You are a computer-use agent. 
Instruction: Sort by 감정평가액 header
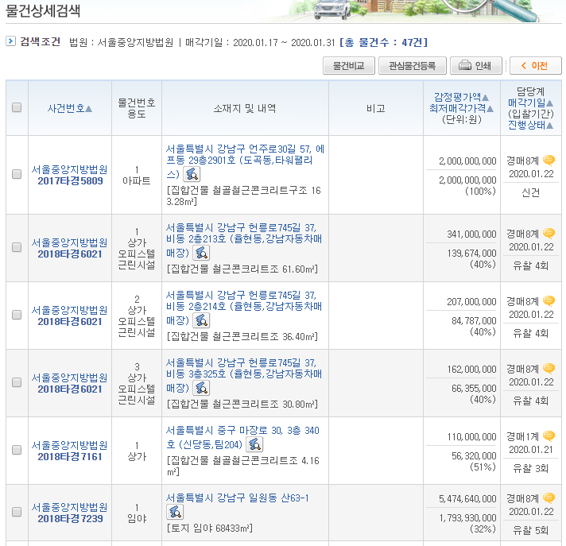click(x=461, y=97)
